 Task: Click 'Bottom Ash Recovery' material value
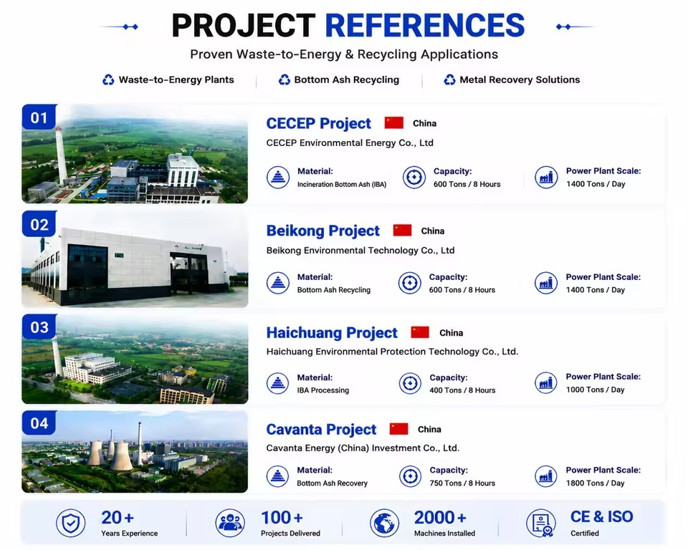pos(332,483)
